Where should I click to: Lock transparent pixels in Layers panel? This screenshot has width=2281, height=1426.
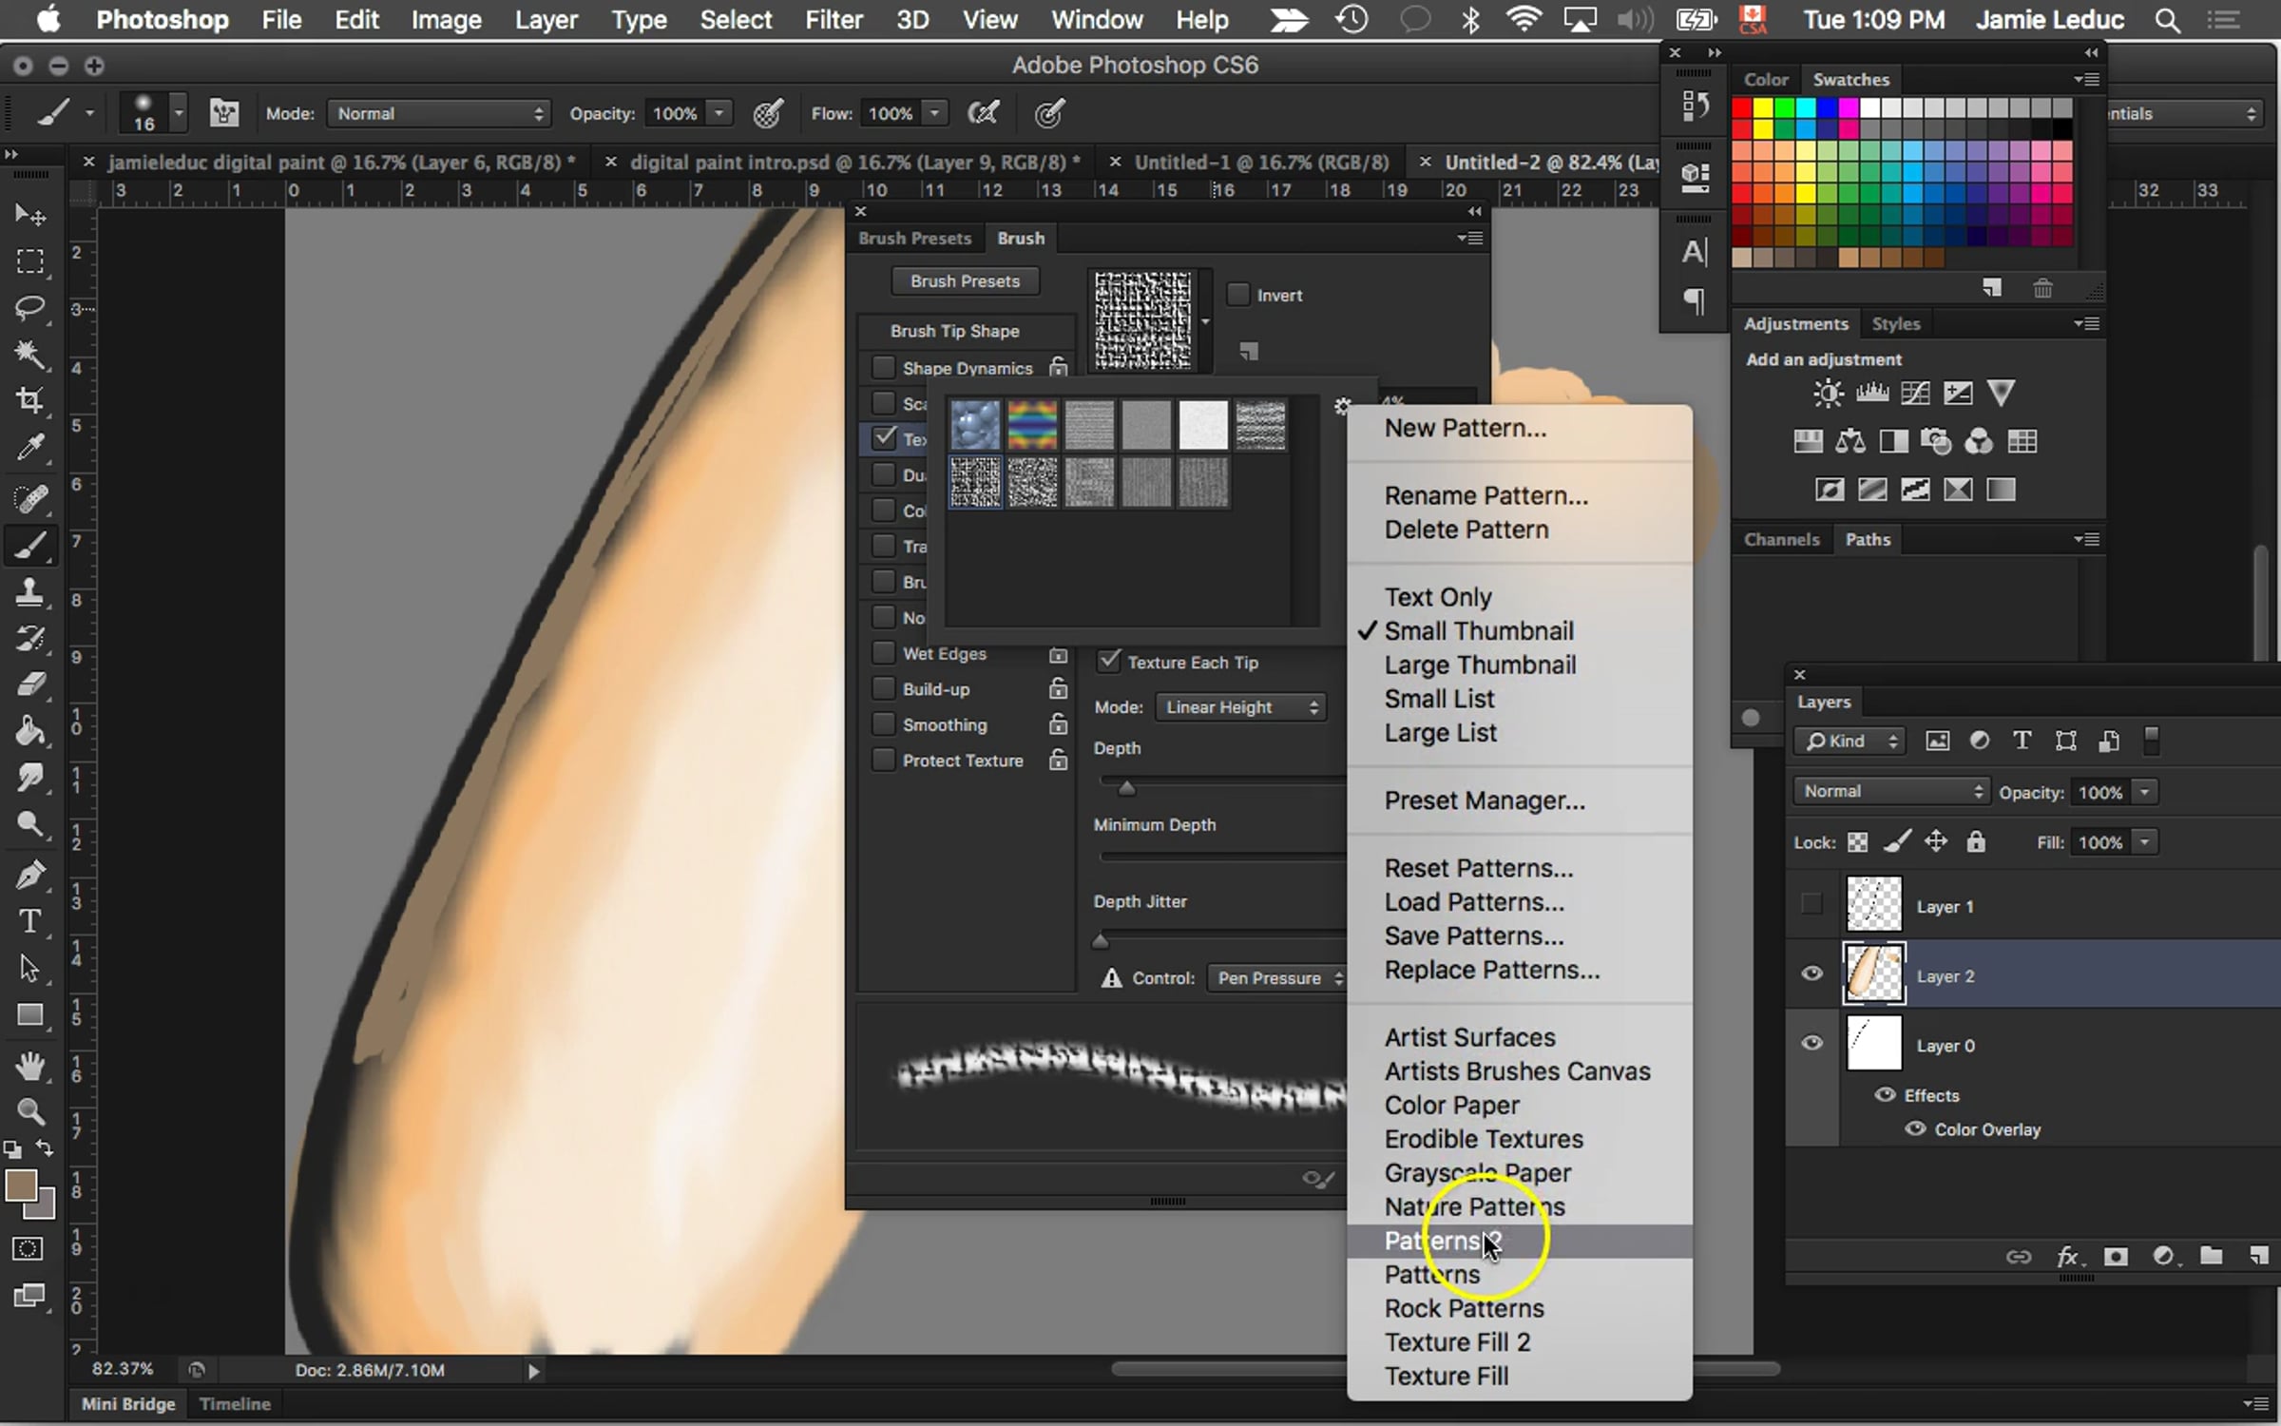(1857, 842)
